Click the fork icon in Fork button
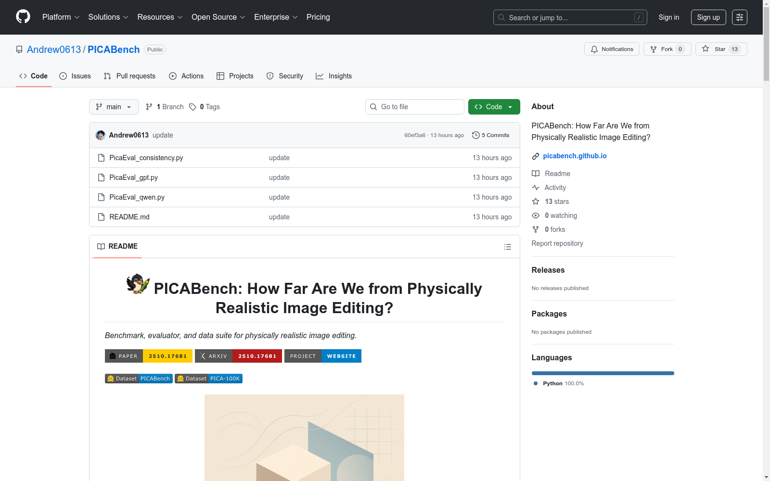 (654, 49)
